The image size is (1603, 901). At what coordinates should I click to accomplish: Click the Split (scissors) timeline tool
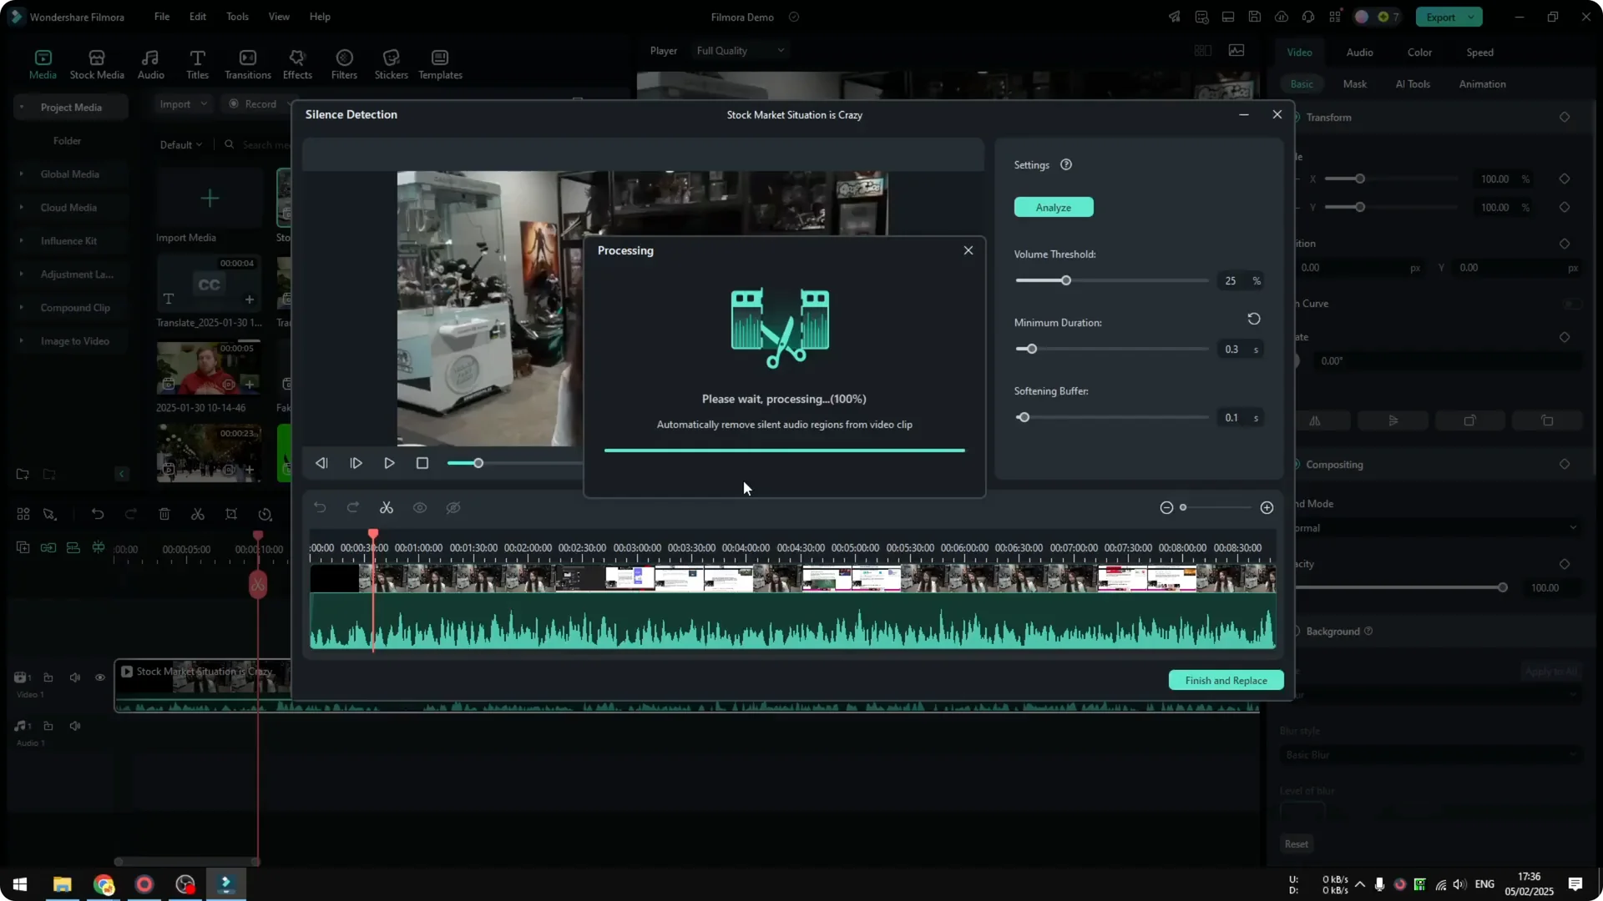198,513
